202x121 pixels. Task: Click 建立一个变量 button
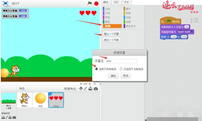click(x=112, y=34)
